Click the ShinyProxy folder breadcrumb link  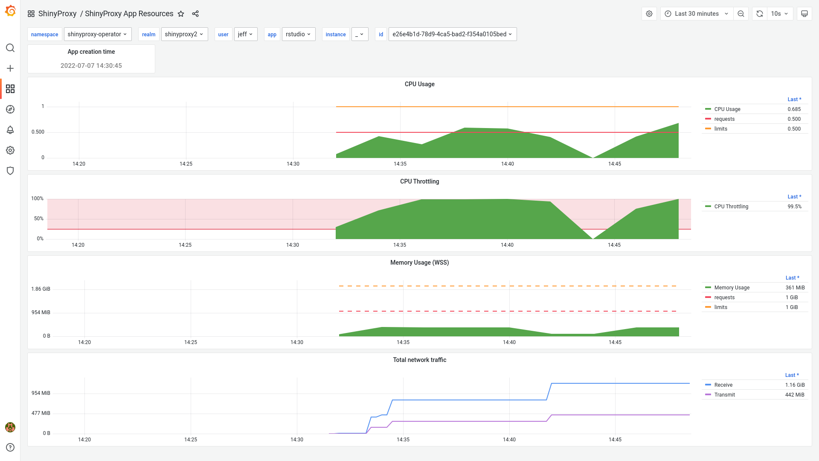pos(57,14)
